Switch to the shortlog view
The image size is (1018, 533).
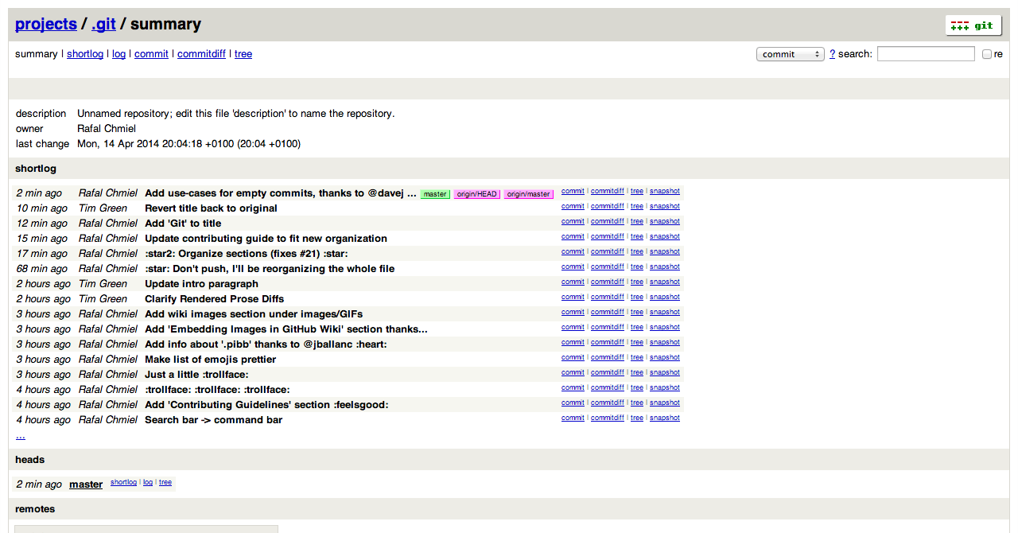(x=84, y=53)
